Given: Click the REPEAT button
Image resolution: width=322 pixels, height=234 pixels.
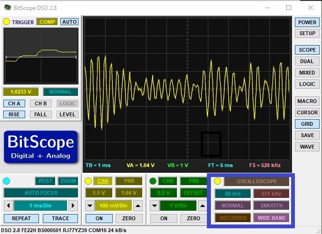Looking at the screenshot, I should click(x=21, y=218).
